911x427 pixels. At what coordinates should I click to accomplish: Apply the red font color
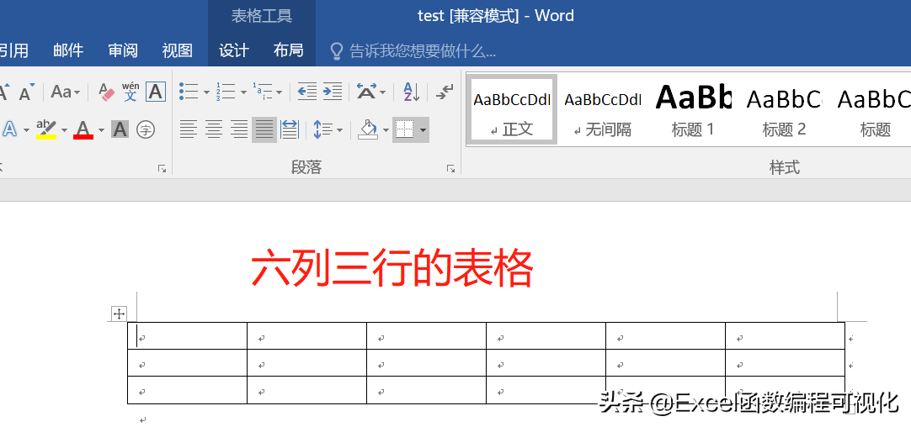coord(83,129)
